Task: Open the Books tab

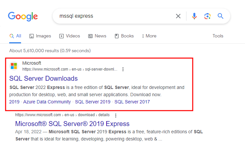Action: (124, 36)
